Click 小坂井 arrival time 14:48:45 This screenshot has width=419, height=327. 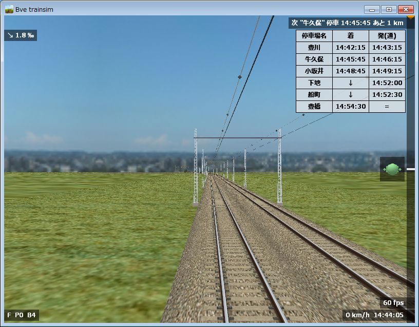pos(351,71)
